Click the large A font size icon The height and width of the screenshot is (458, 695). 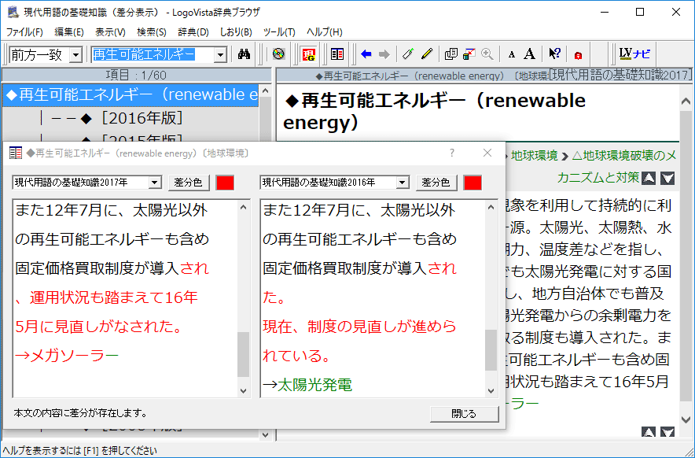click(x=530, y=54)
